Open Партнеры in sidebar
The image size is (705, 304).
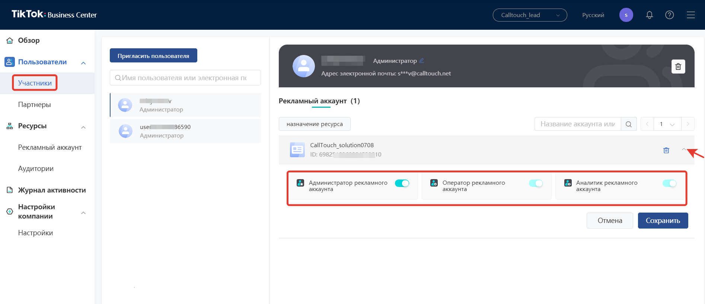click(x=34, y=104)
